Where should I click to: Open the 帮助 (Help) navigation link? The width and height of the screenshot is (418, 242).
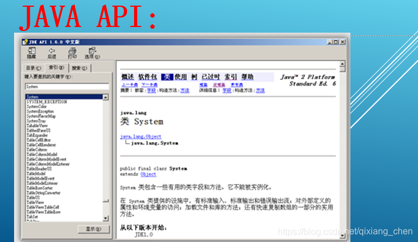coord(247,77)
